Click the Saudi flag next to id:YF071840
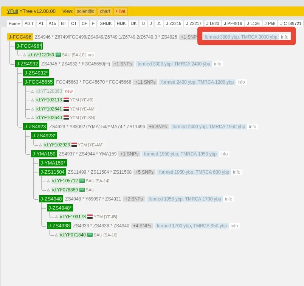The width and height of the screenshot is (304, 286). click(90, 235)
